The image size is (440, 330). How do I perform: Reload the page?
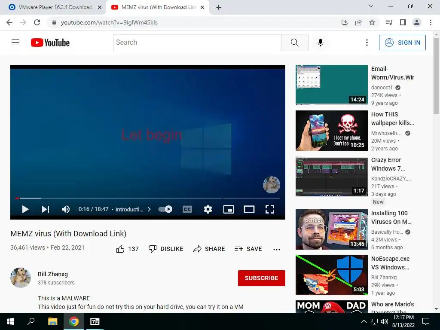[x=37, y=22]
